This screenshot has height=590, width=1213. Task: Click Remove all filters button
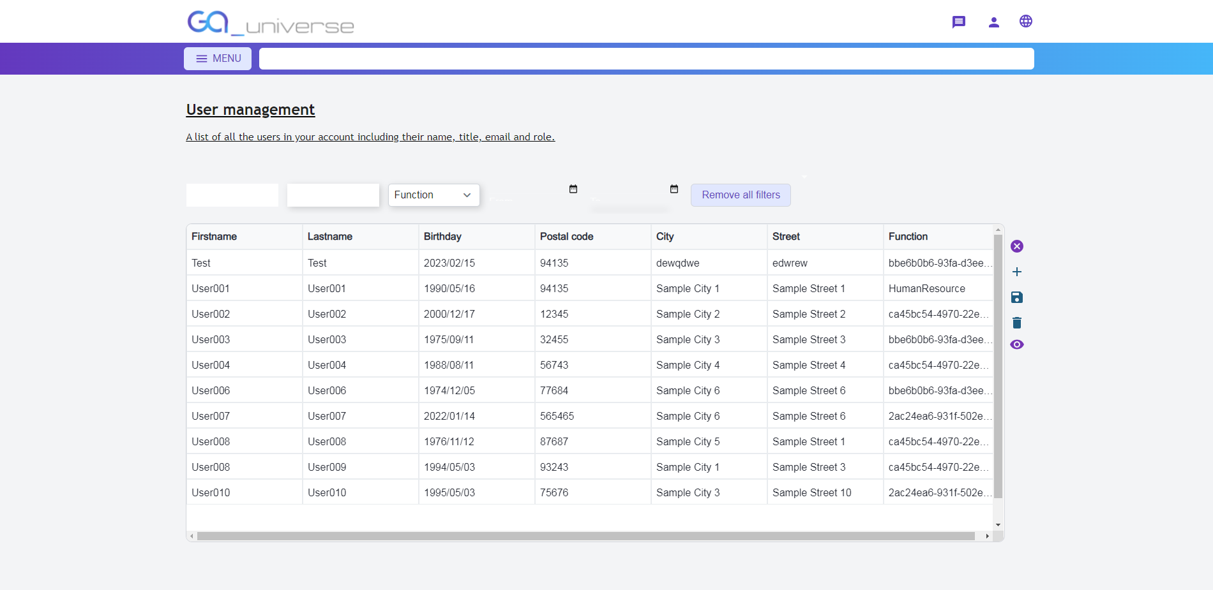[741, 195]
